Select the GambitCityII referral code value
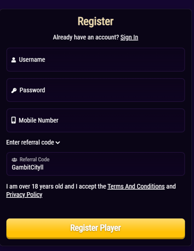The width and height of the screenshot is (194, 251). tap(27, 167)
